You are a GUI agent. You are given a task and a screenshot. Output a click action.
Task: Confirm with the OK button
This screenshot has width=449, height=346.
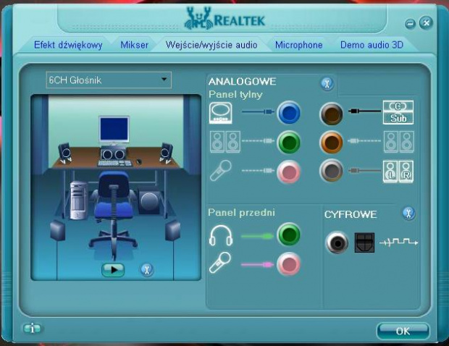pyautogui.click(x=403, y=331)
